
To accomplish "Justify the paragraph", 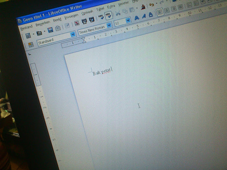I will (181, 7).
